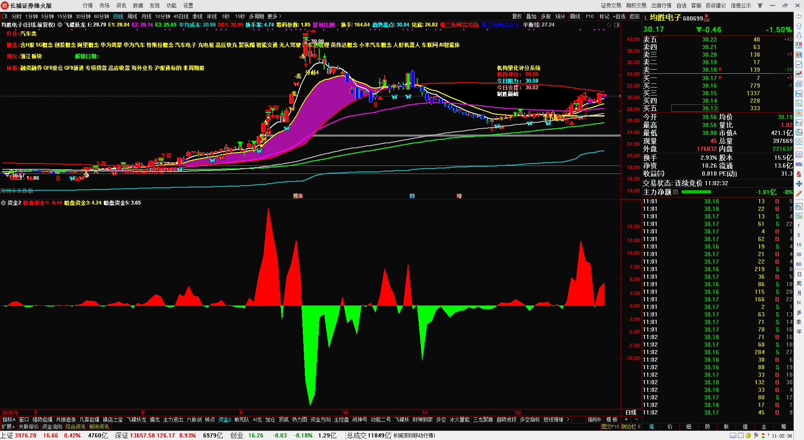This screenshot has height=440, width=804.
Task: Click the list icon beside 主力净额
Action: coord(675,192)
